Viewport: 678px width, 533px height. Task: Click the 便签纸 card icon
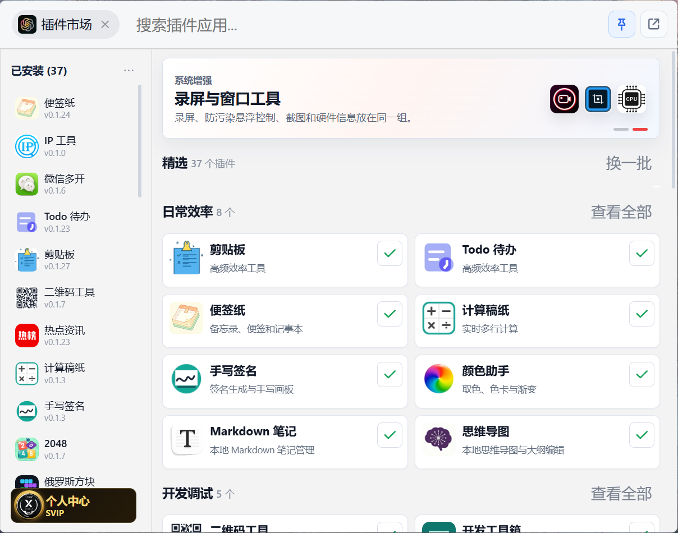pyautogui.click(x=186, y=318)
